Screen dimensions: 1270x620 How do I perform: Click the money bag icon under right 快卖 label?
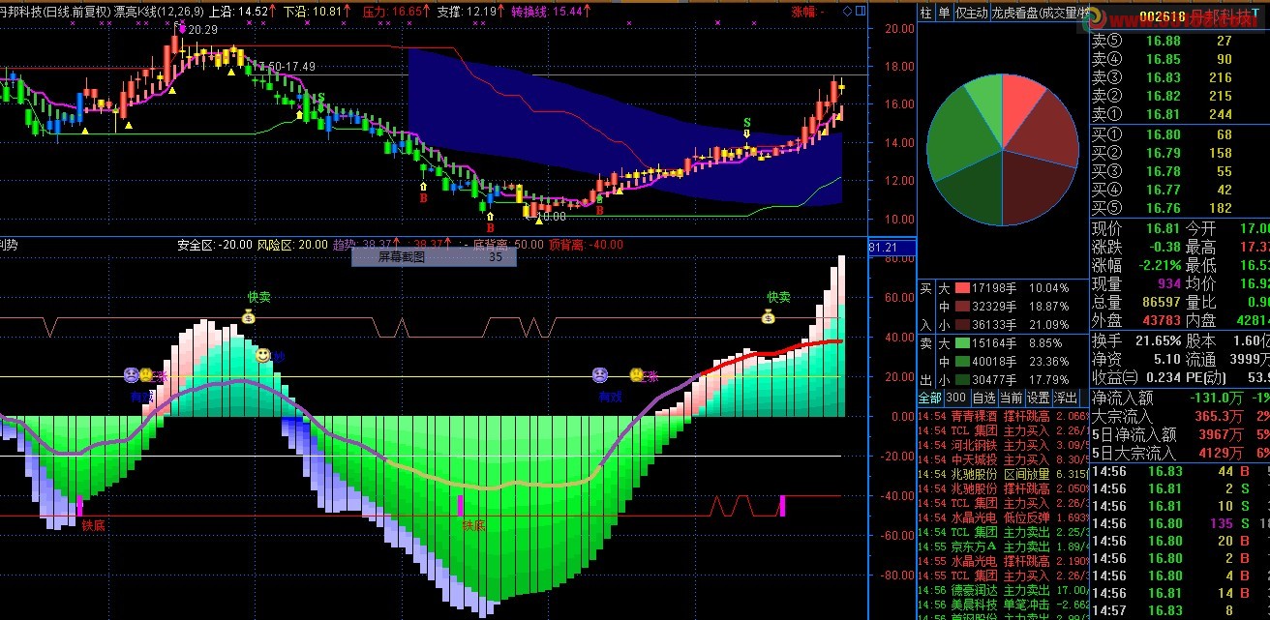769,316
